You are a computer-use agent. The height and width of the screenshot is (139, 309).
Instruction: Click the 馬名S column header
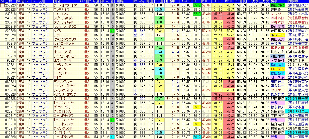click(59, 1)
